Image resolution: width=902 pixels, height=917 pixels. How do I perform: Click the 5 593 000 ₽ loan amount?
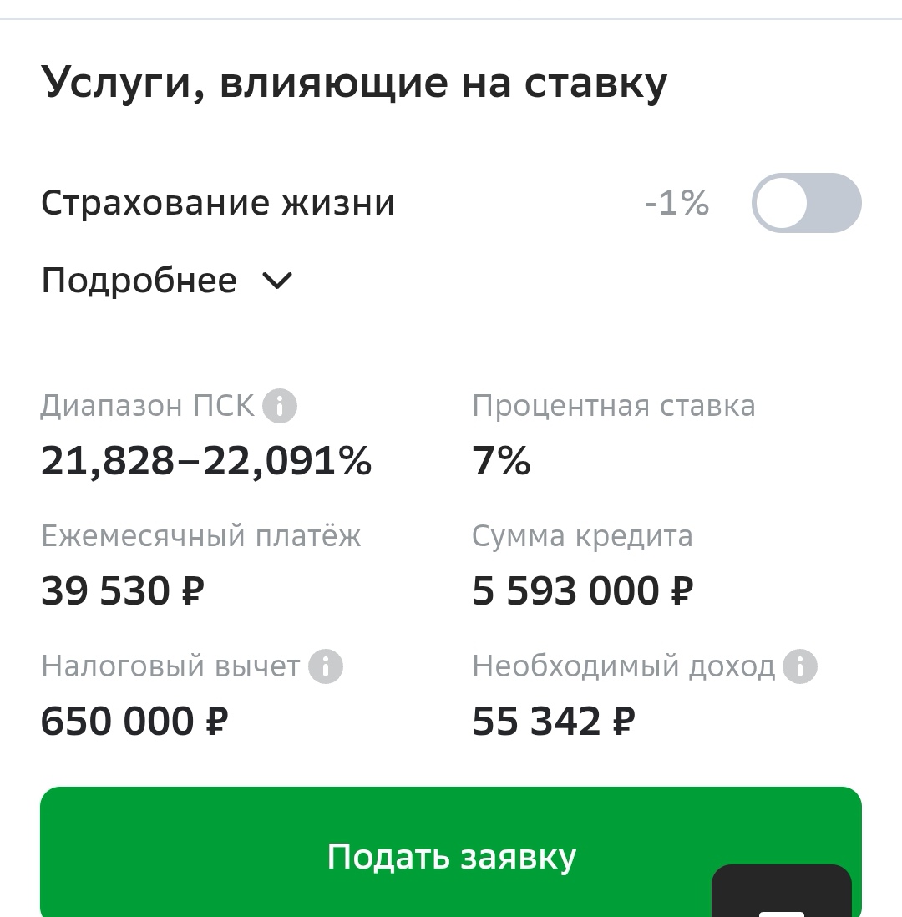(x=583, y=591)
